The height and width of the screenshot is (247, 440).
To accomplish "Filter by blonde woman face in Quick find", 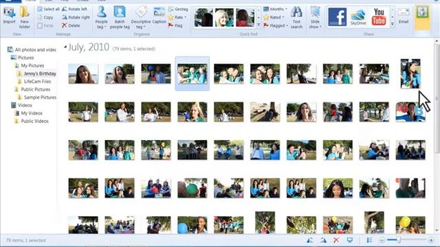I will pyautogui.click(x=224, y=17).
